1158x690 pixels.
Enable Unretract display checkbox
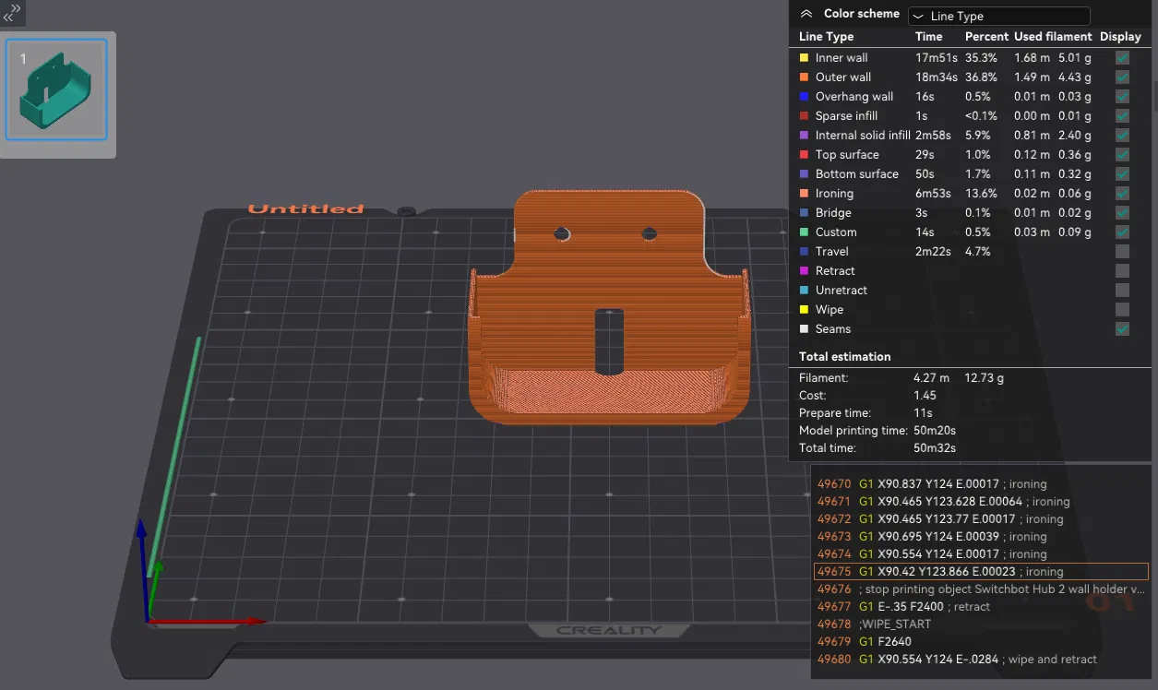pyautogui.click(x=1122, y=290)
